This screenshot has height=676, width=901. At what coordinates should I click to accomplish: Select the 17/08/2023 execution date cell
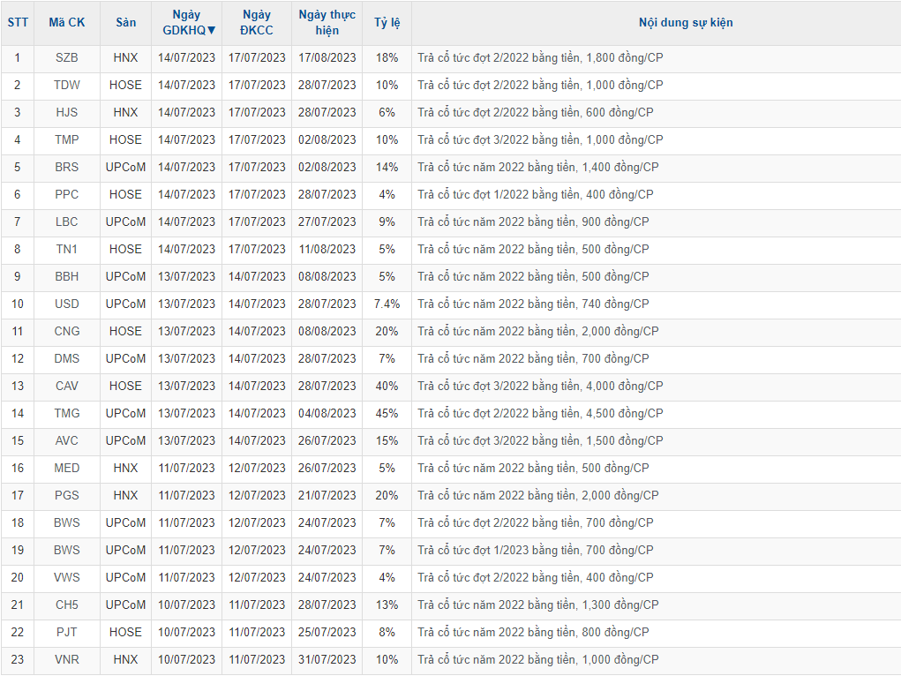point(327,57)
